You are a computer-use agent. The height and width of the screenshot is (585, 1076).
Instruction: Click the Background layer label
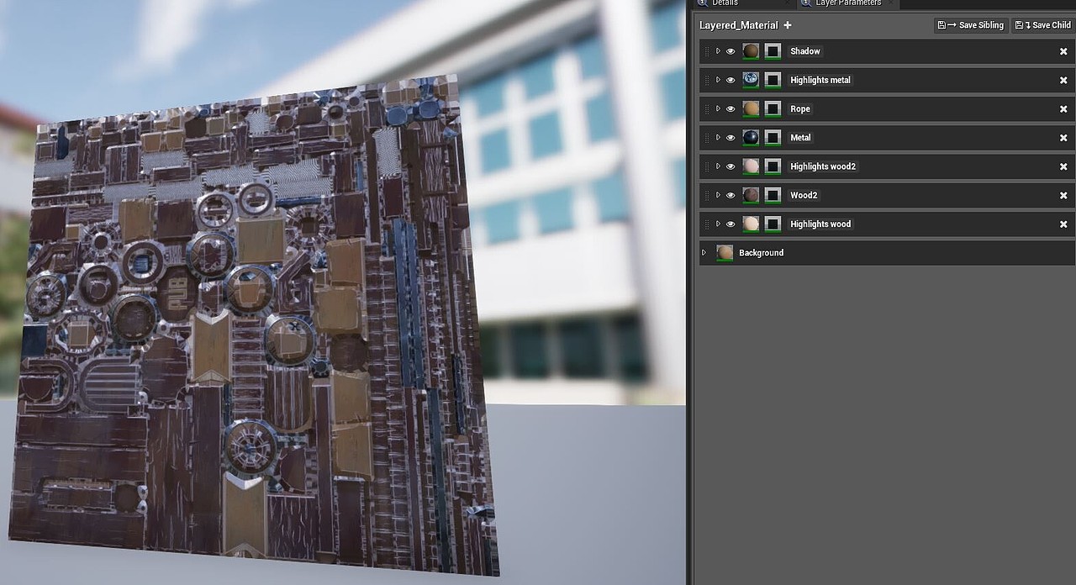tap(761, 252)
